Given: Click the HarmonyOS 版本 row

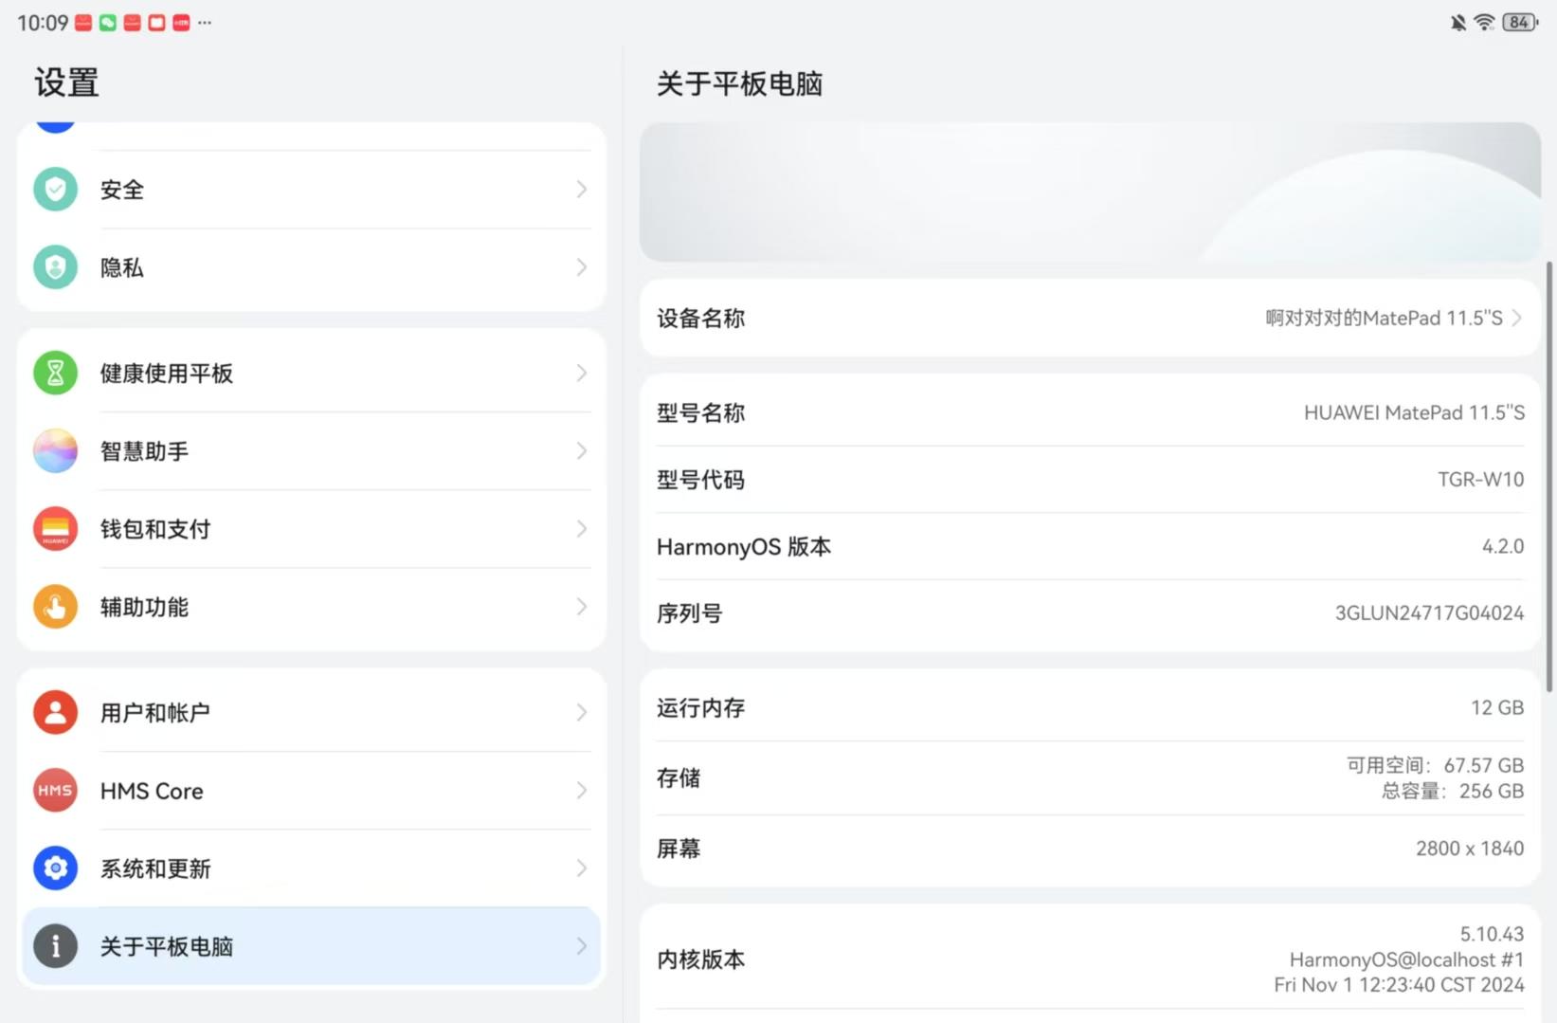Looking at the screenshot, I should [1090, 547].
